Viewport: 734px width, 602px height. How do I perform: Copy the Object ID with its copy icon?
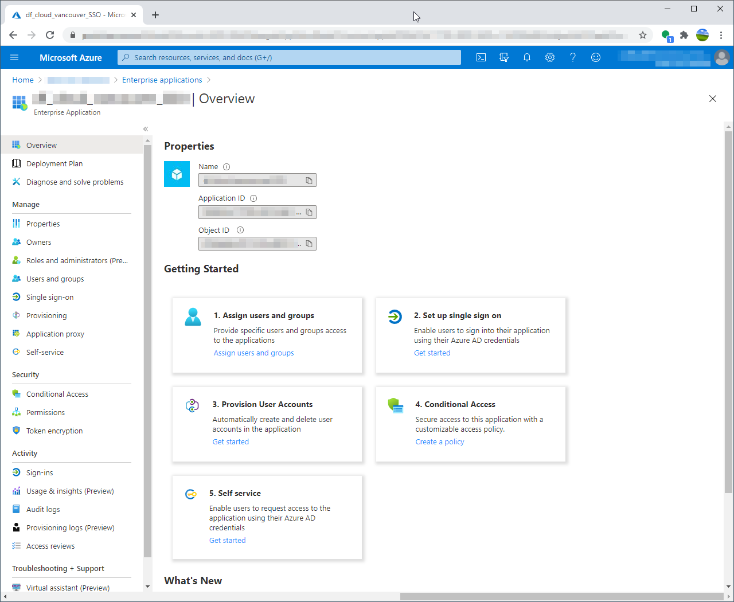click(309, 243)
